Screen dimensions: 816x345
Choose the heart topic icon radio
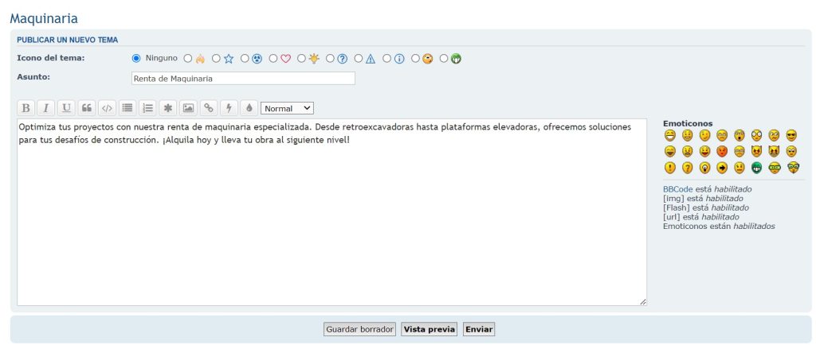[273, 58]
